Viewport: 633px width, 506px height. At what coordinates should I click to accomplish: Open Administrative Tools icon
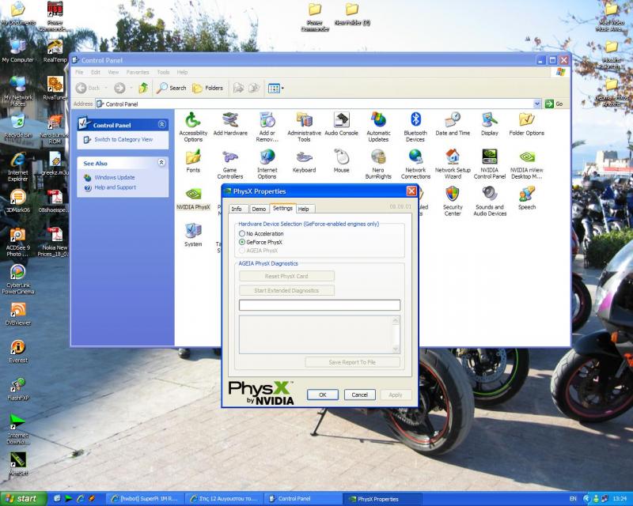click(304, 126)
